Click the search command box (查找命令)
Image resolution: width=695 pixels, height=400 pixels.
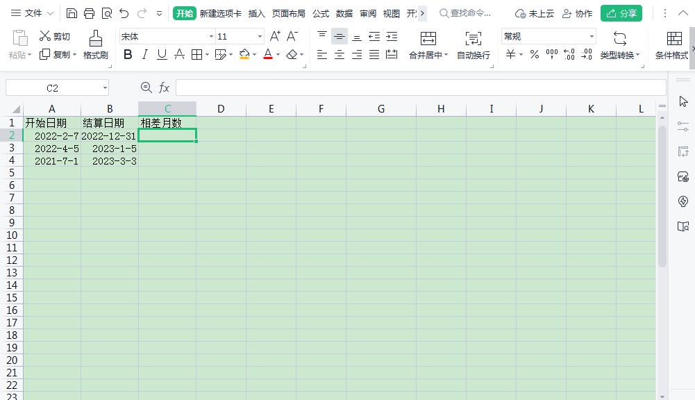click(465, 13)
